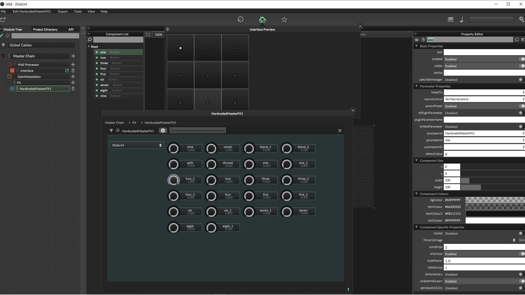The width and height of the screenshot is (525, 295).
Task: Collapse the Root tree in Component List
Action: (89, 46)
